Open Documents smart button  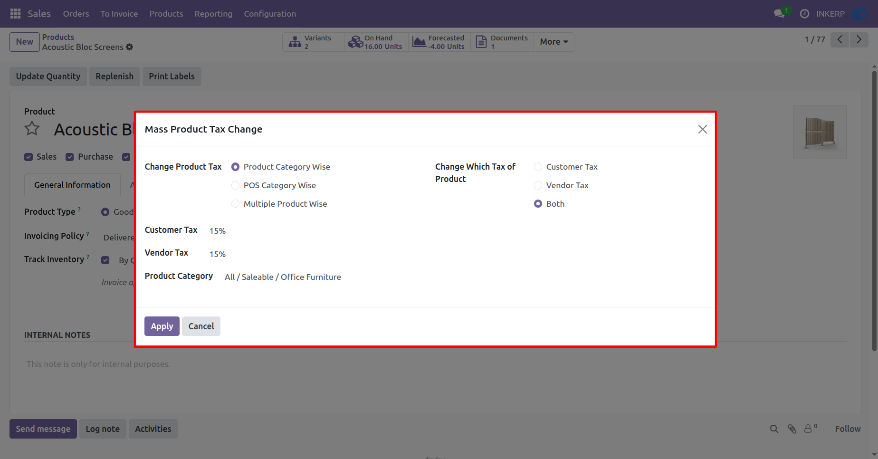502,42
